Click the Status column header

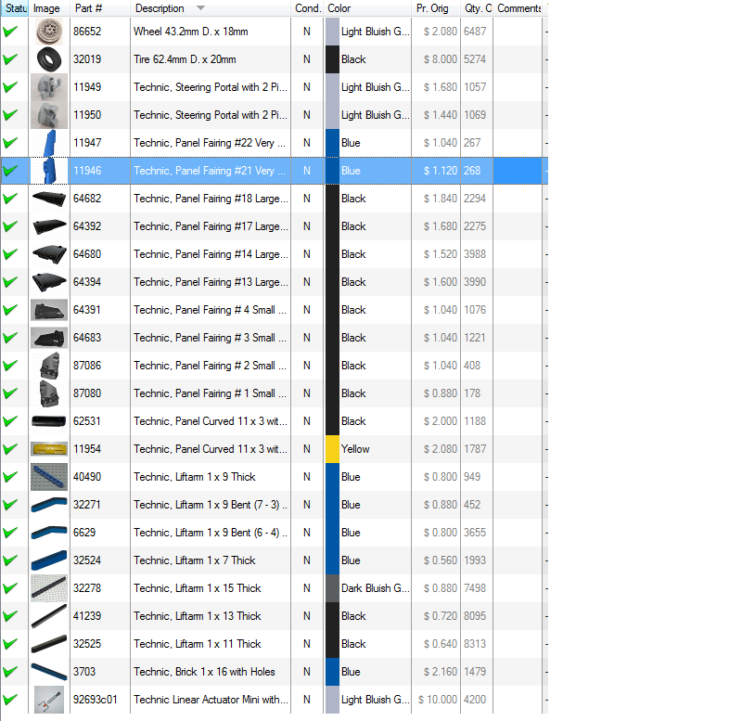pos(15,8)
